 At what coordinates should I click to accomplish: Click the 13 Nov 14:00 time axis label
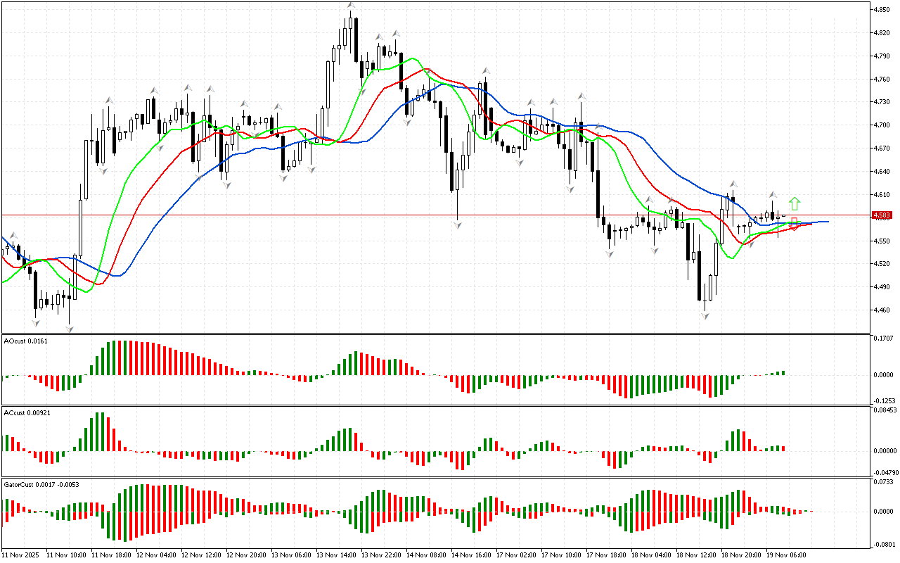(x=337, y=555)
